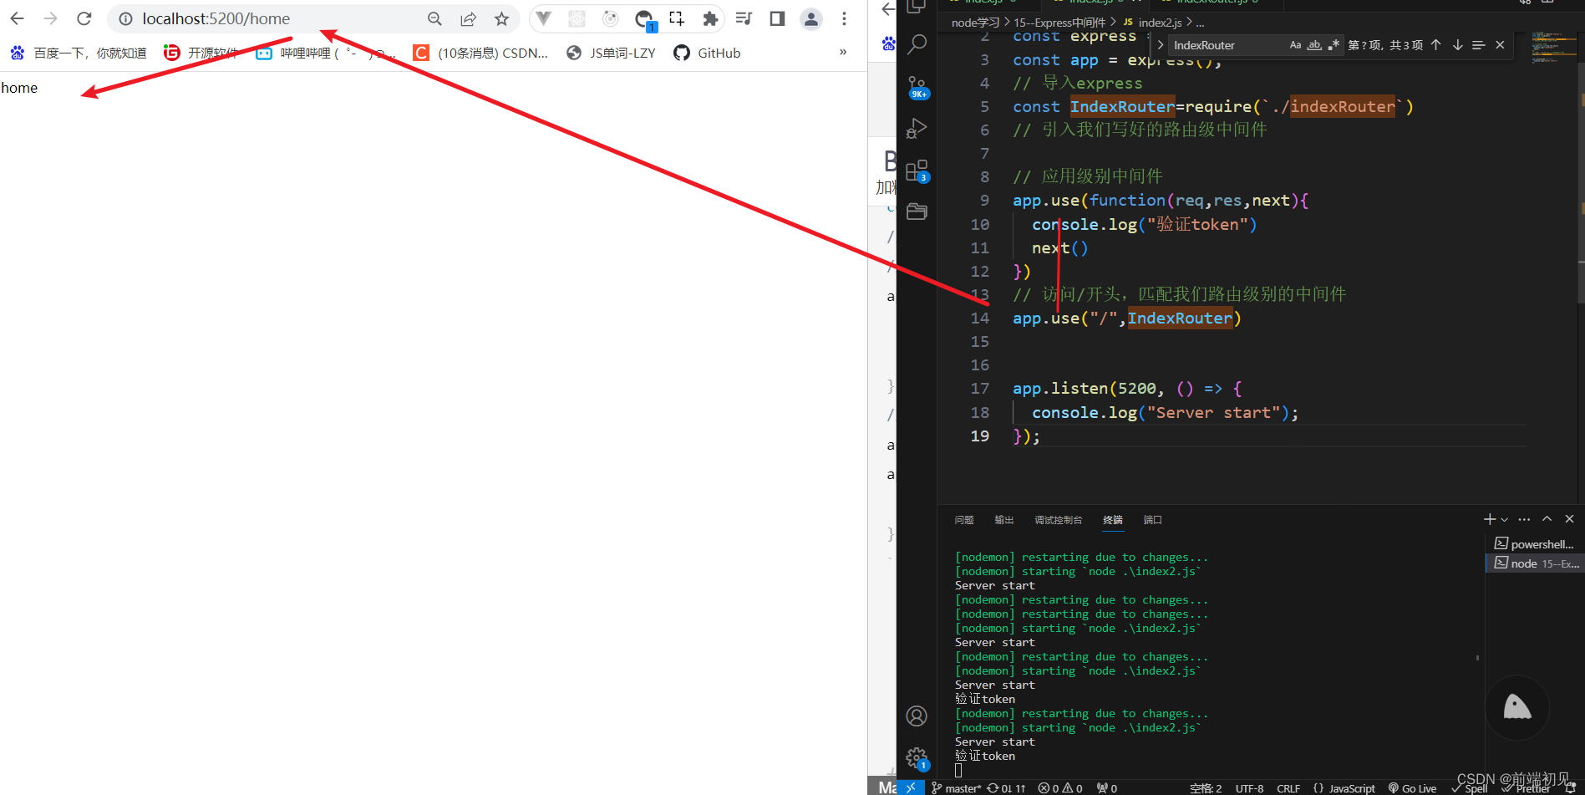Open the Vue devtools extension icon

coord(543,18)
